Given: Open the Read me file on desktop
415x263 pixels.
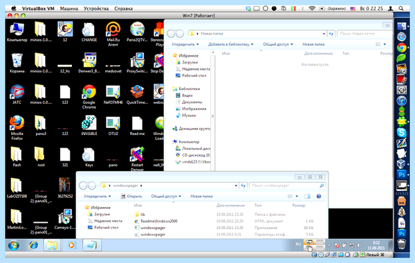Looking at the screenshot, I should 137,125.
